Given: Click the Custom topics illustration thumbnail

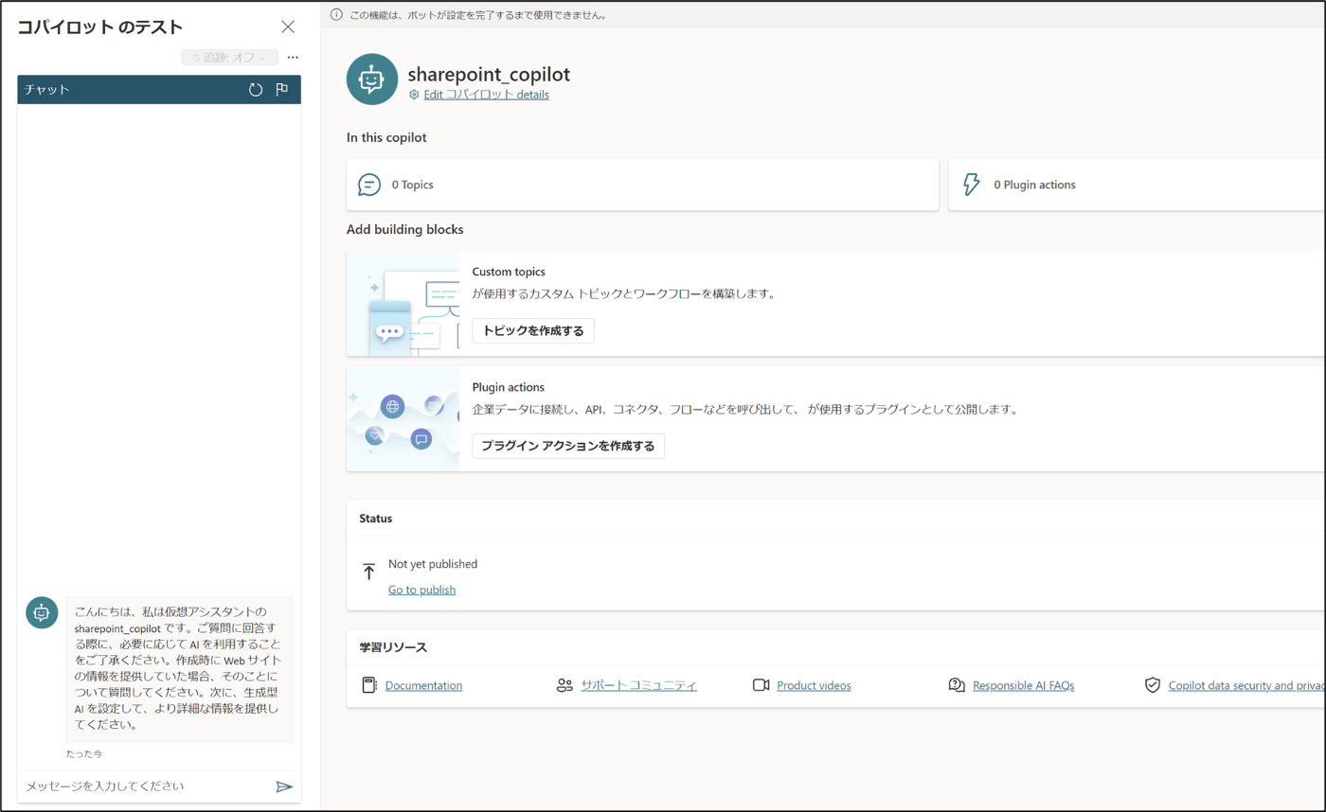Looking at the screenshot, I should click(x=403, y=304).
